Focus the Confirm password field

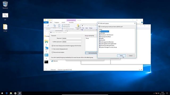click(x=72, y=42)
